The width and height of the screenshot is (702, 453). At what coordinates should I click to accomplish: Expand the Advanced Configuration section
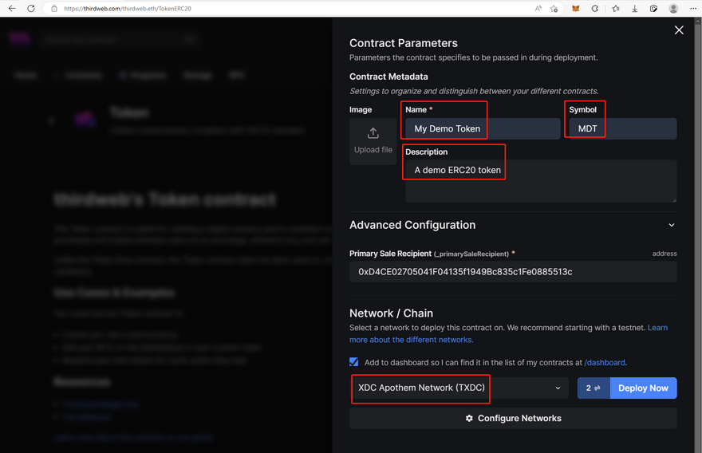513,225
